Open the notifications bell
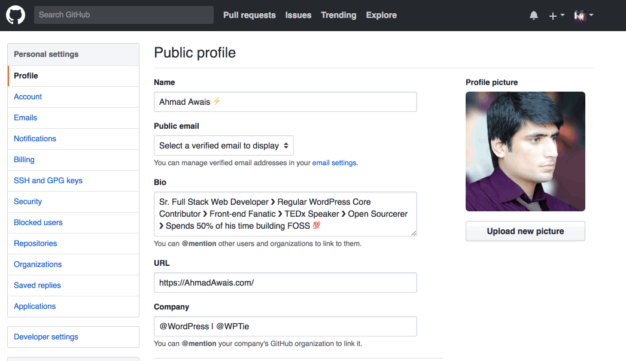626x361 pixels. pyautogui.click(x=534, y=16)
